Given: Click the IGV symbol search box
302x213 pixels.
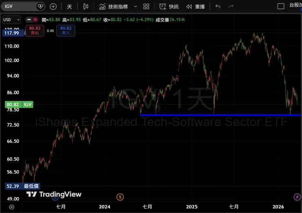Looking at the screenshot, I should pos(23,7).
